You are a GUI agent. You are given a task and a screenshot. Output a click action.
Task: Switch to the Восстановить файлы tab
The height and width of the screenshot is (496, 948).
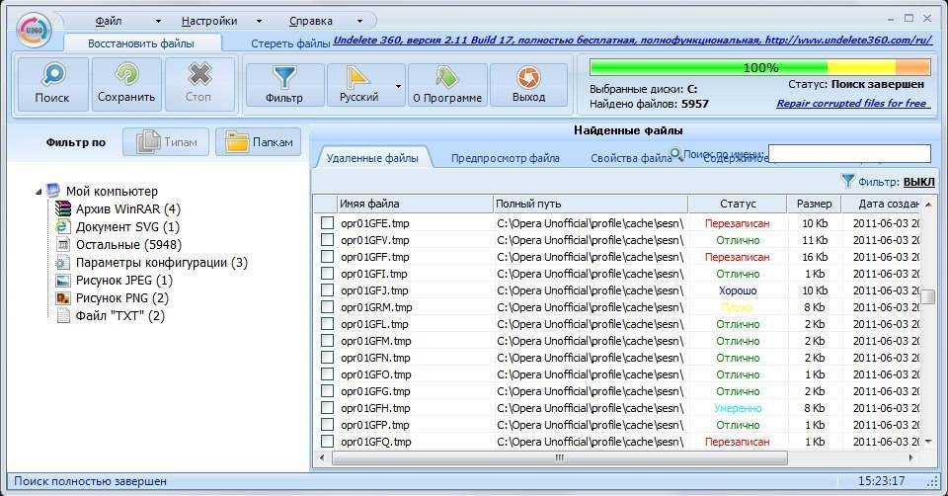[141, 43]
